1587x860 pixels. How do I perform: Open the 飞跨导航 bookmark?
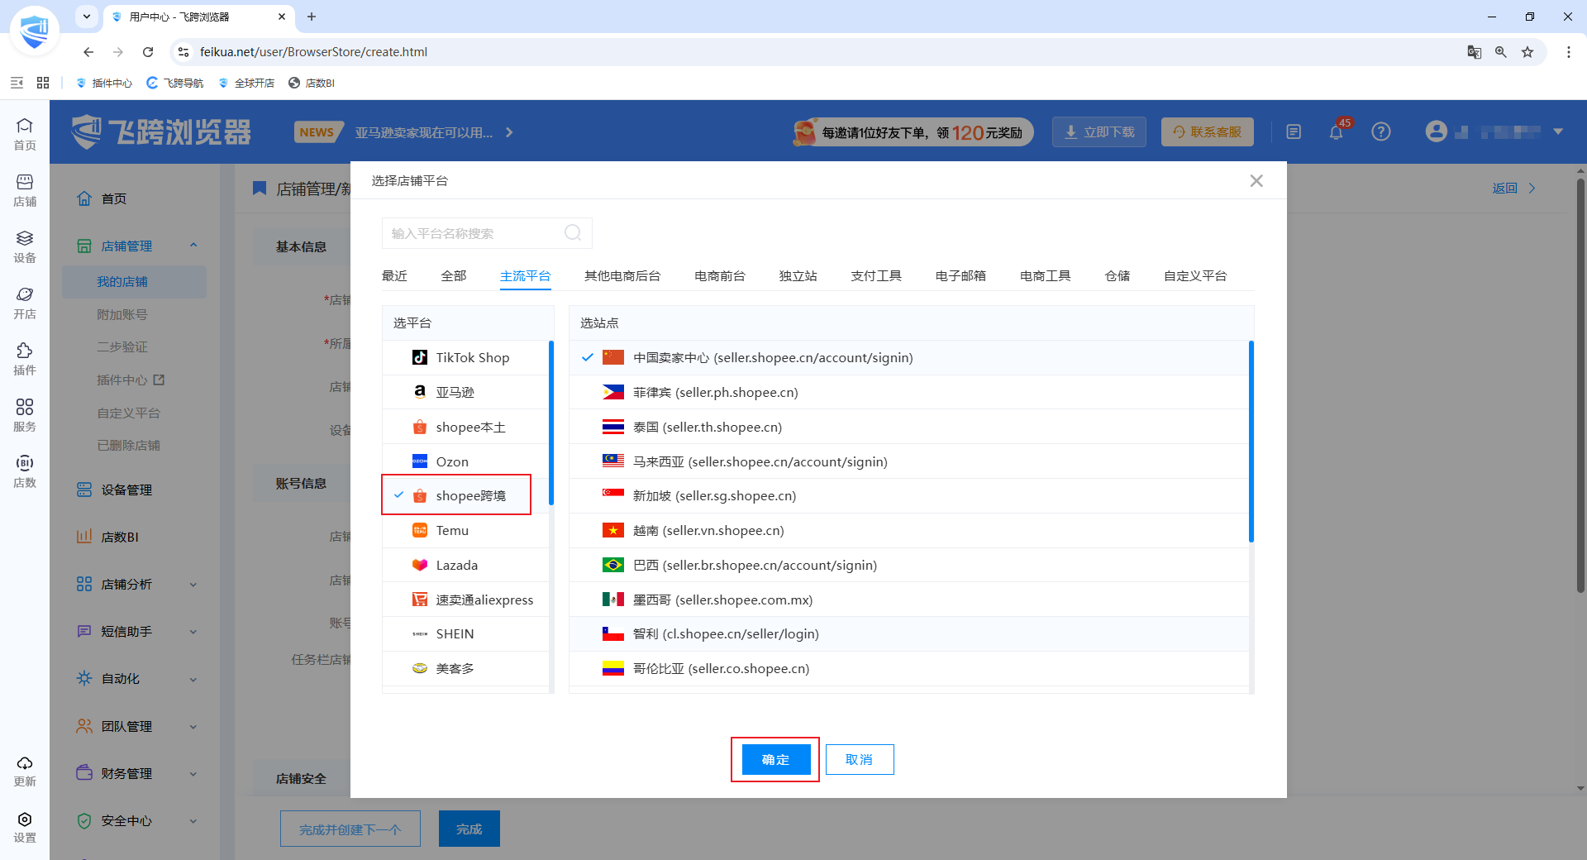175,83
